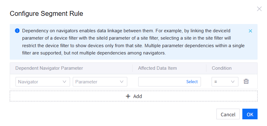Screen dimensions: 267x126
Task: Click the Select link in data item field
Action: [192, 82]
